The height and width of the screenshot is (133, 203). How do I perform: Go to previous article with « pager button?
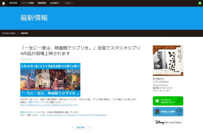[73, 127]
